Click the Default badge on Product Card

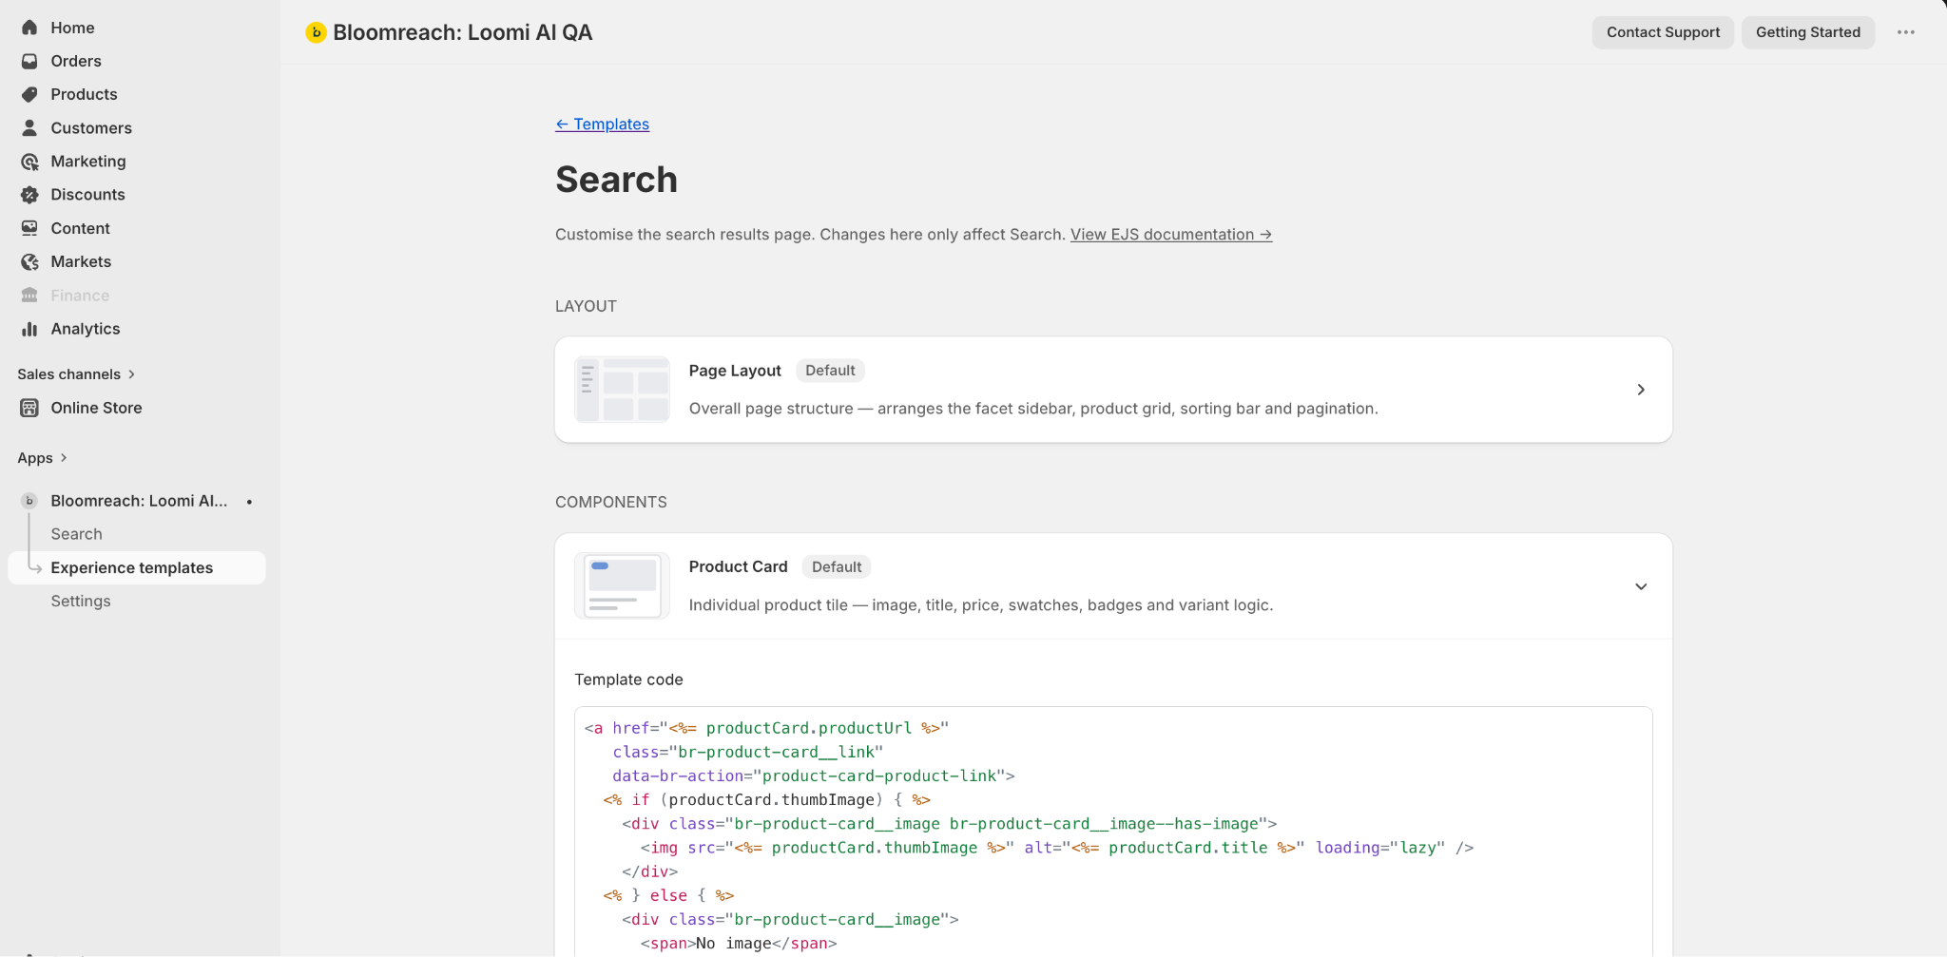click(x=837, y=567)
